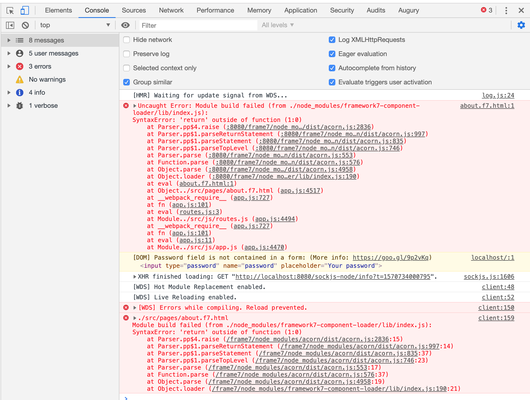Create a live expression with eye icon
This screenshot has width=530, height=400.
tap(125, 25)
